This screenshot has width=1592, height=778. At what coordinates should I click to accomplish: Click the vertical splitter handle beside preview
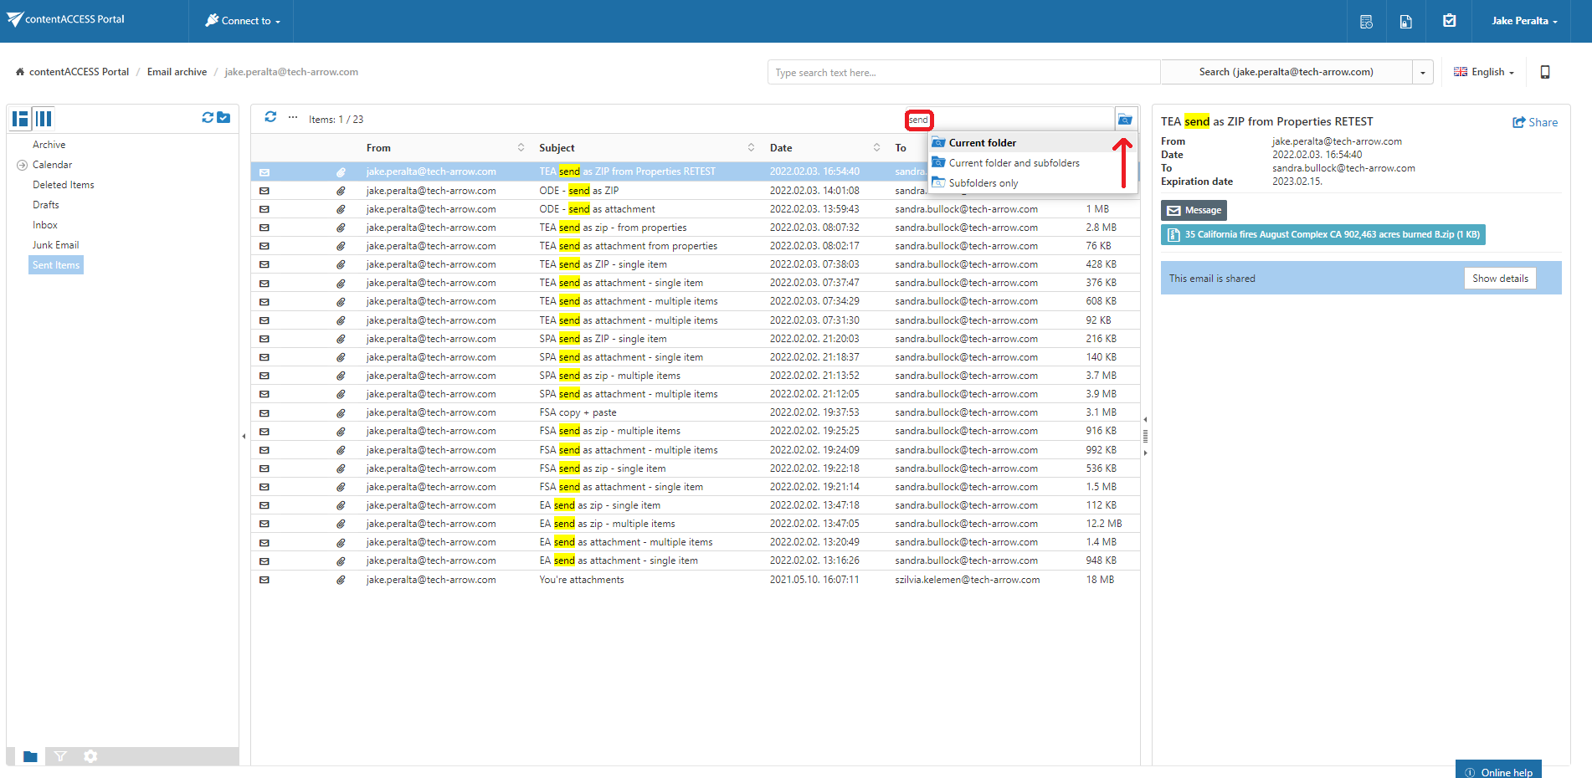(1145, 436)
